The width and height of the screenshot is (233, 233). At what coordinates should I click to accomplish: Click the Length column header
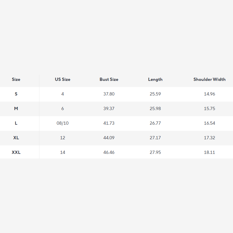pos(155,79)
